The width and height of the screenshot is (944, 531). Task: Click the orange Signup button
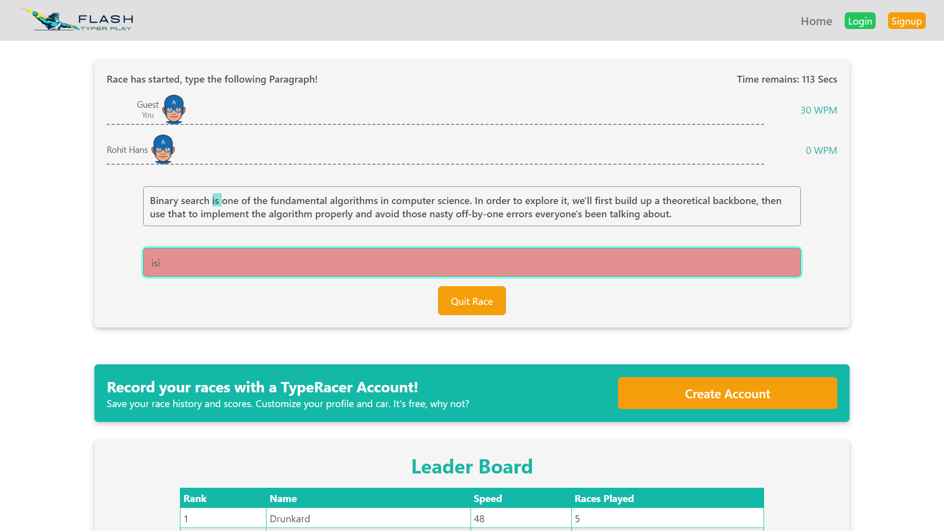coord(907,21)
